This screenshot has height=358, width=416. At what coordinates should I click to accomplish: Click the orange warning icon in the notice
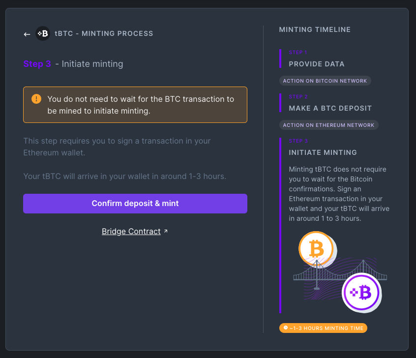(x=35, y=99)
